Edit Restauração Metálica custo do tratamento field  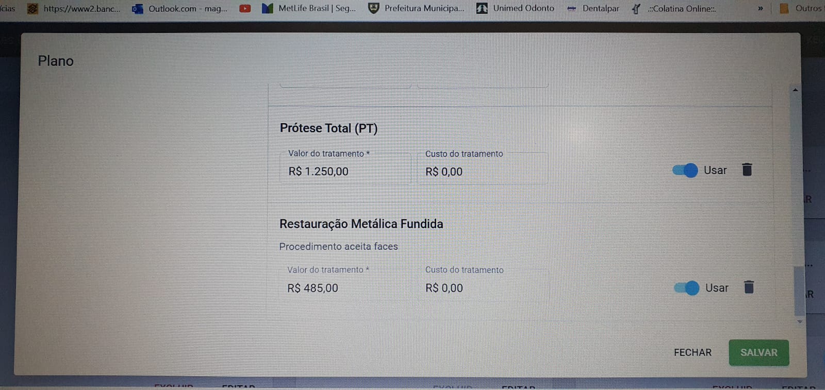click(482, 287)
